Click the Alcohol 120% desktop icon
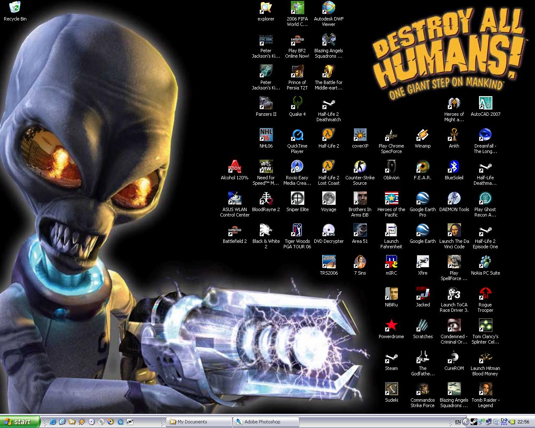 click(x=234, y=167)
